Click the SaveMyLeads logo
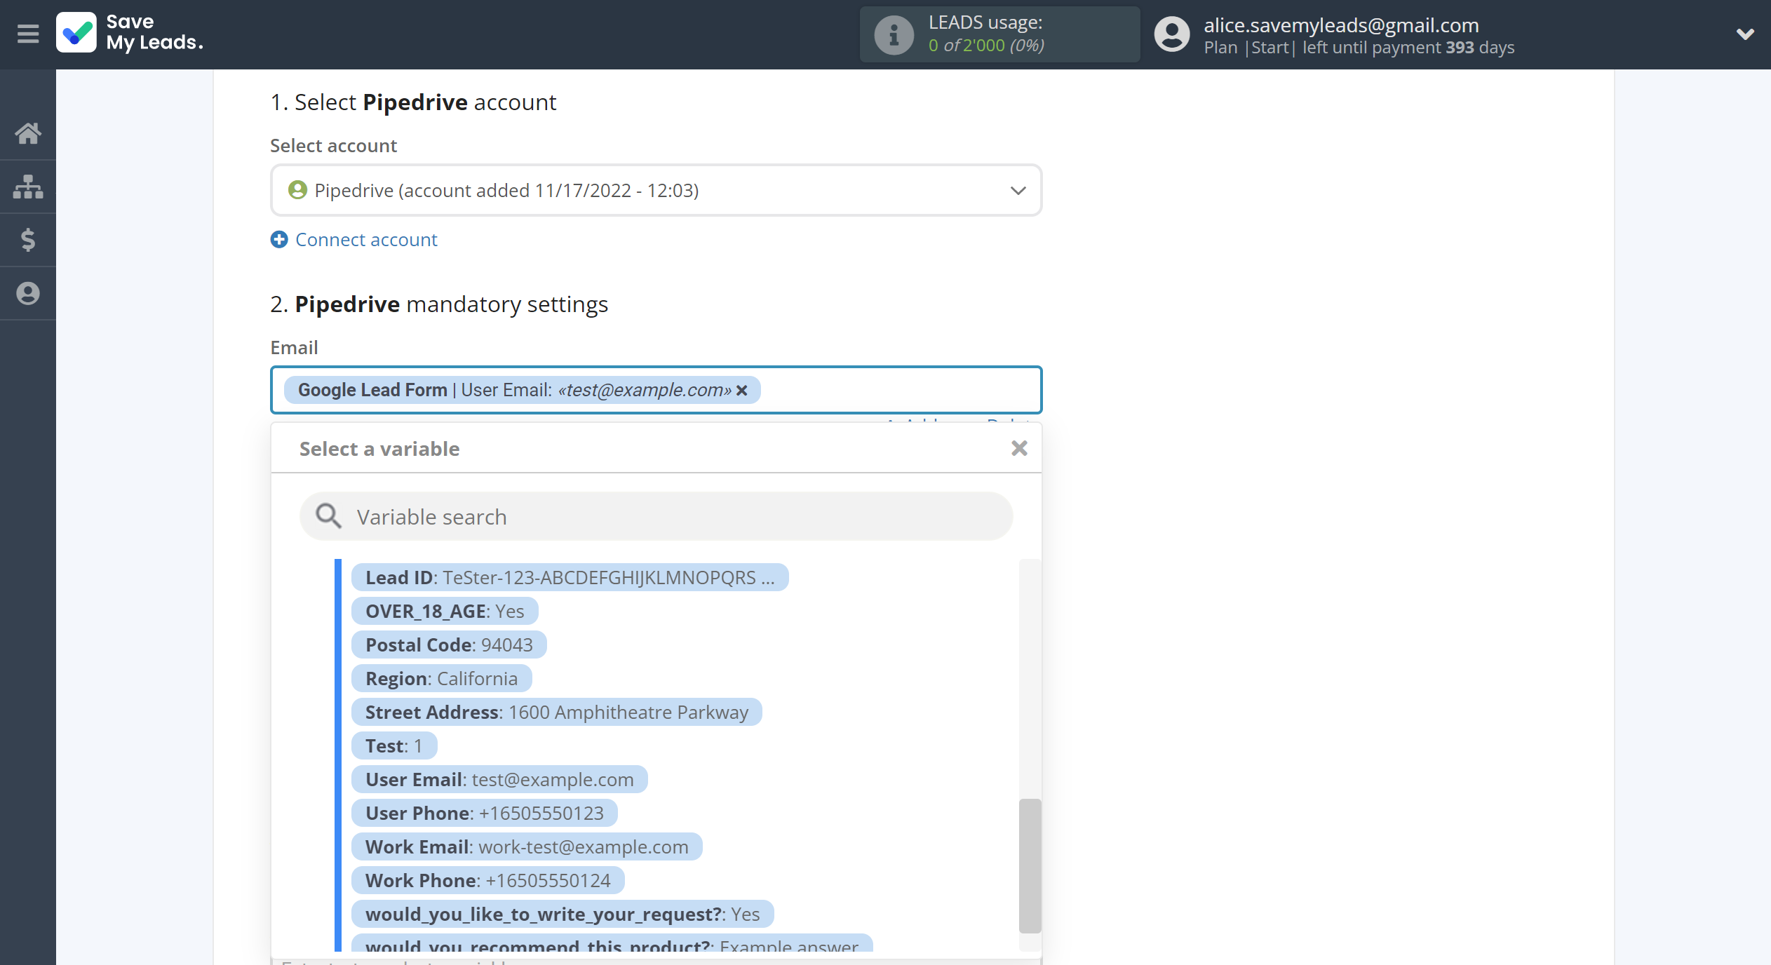 point(130,33)
